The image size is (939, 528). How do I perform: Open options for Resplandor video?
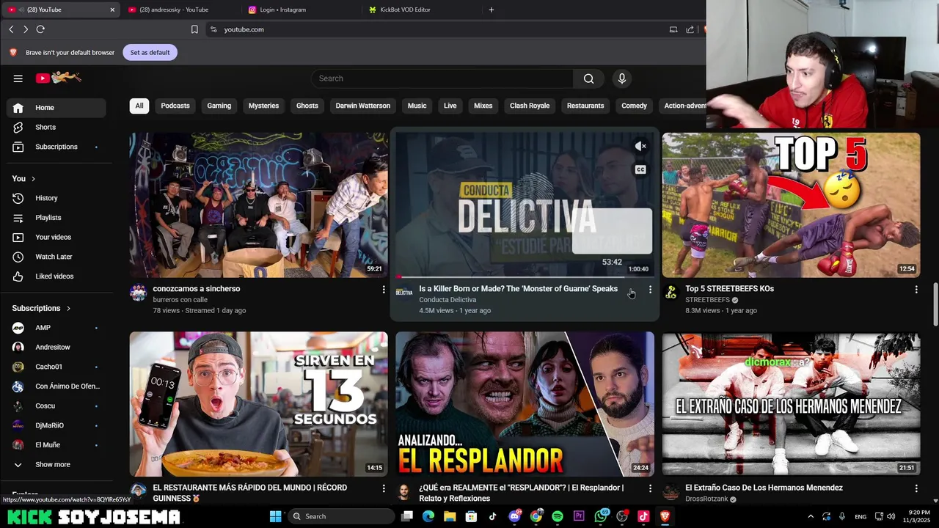click(649, 488)
